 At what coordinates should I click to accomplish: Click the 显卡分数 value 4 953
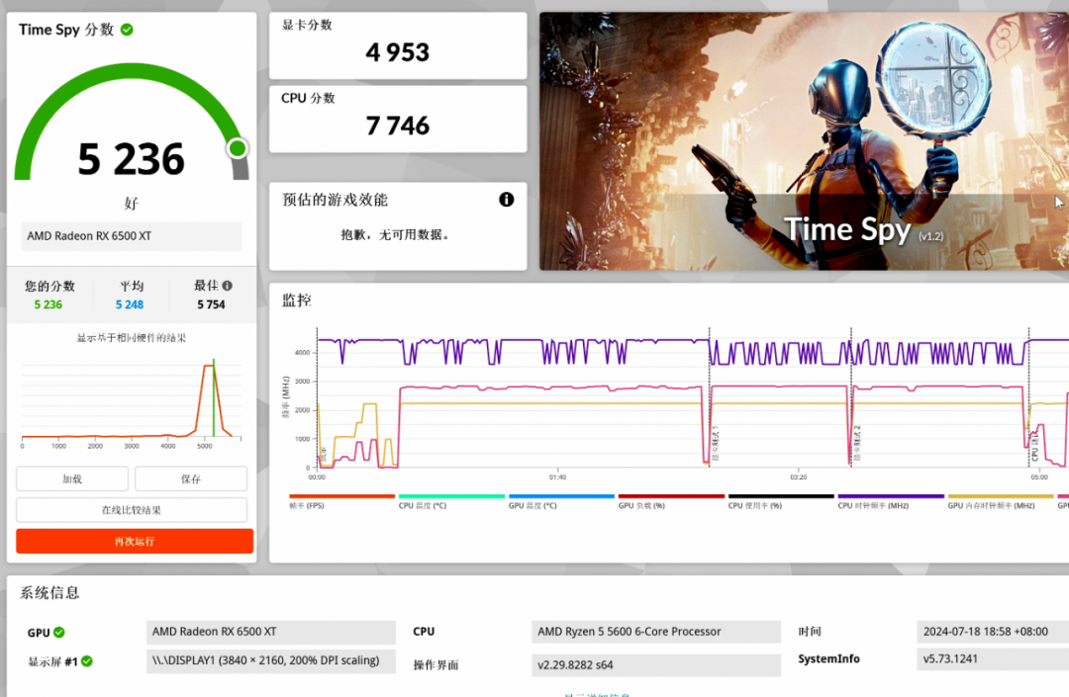click(x=398, y=52)
